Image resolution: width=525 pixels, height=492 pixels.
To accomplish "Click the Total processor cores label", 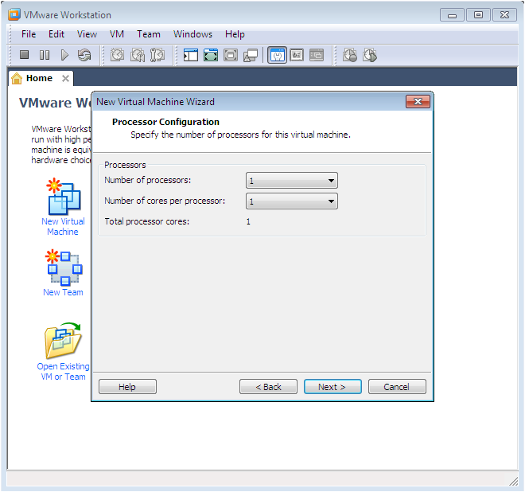I will [147, 221].
